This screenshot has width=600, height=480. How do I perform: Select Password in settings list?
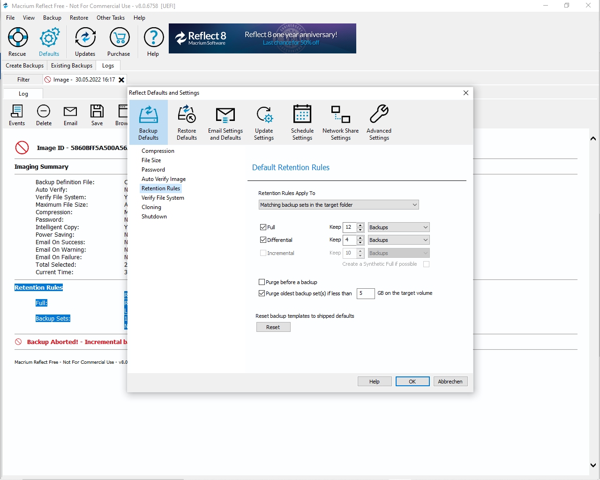pyautogui.click(x=153, y=170)
